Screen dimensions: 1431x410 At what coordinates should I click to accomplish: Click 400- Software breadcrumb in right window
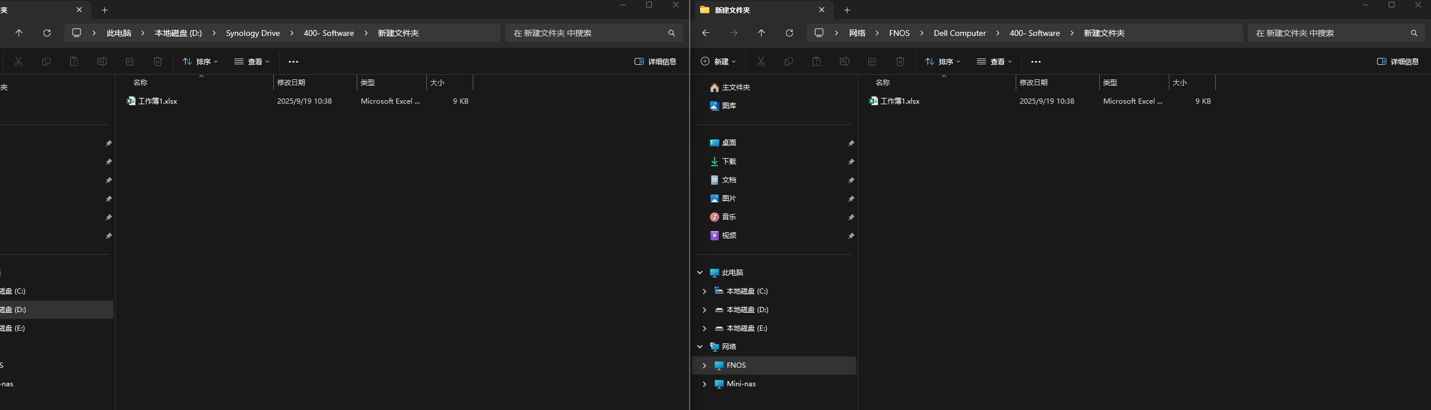pos(1035,33)
